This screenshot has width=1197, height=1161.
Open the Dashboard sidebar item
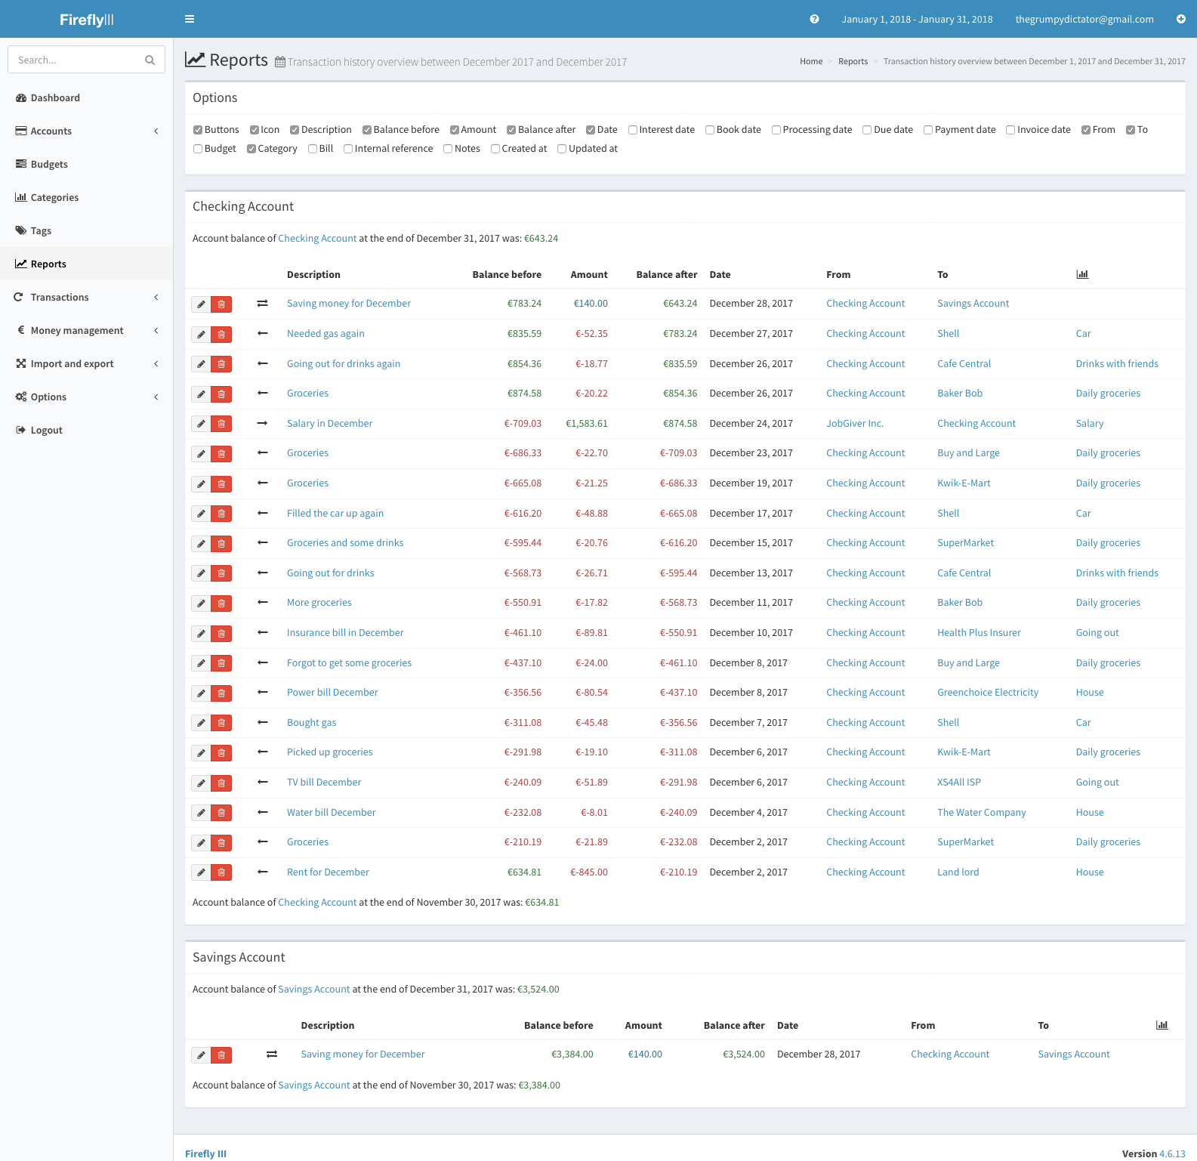[55, 97]
